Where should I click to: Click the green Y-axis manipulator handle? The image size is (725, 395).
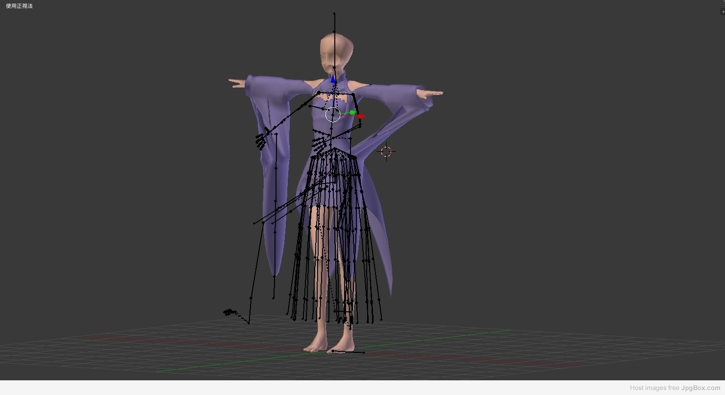[352, 113]
